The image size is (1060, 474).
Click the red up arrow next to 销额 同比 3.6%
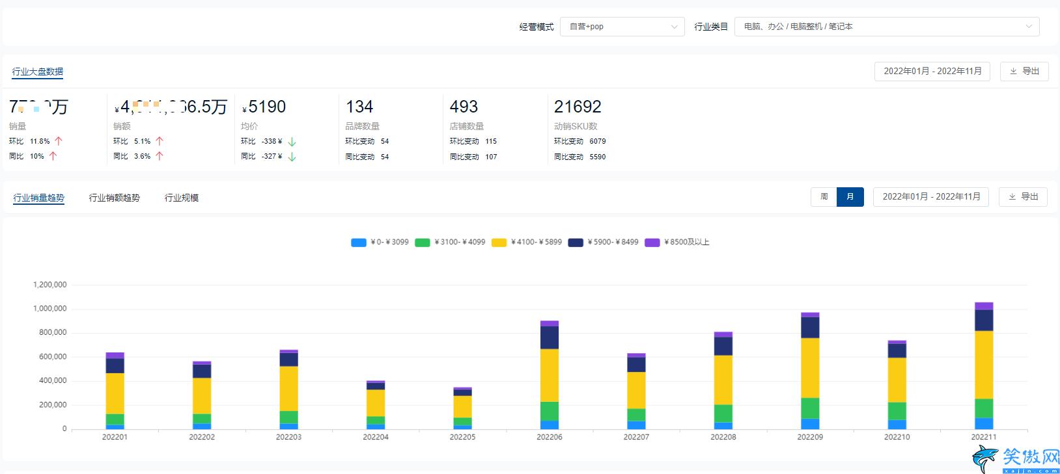(x=159, y=156)
